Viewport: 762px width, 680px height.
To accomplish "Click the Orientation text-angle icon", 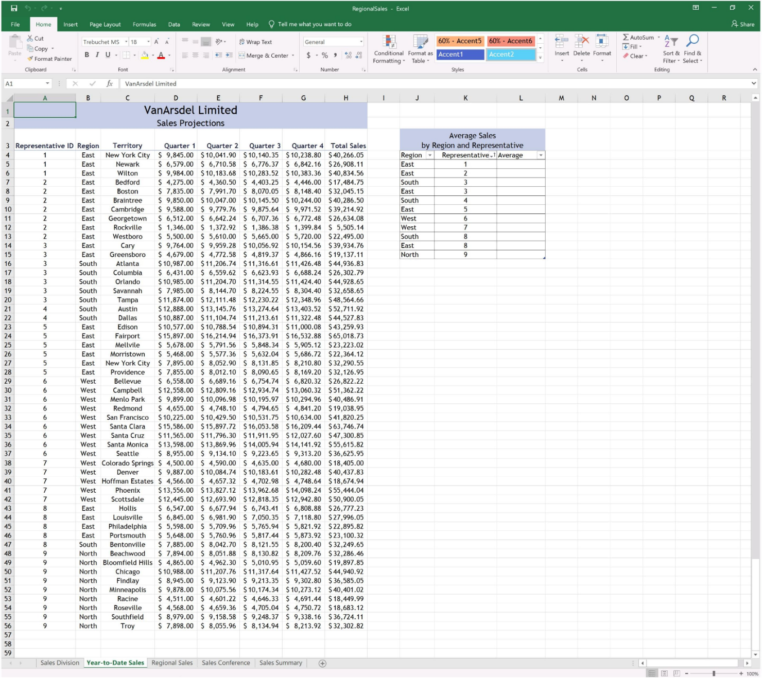I will 219,42.
